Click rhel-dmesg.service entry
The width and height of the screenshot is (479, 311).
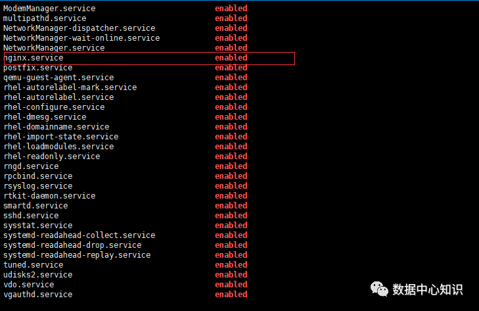45,117
